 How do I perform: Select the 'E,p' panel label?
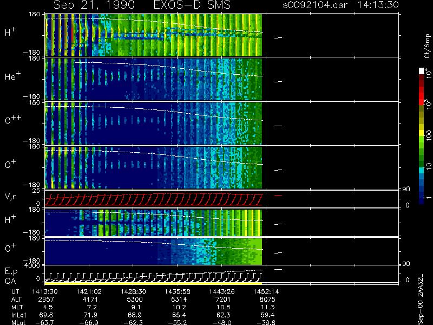(11, 272)
